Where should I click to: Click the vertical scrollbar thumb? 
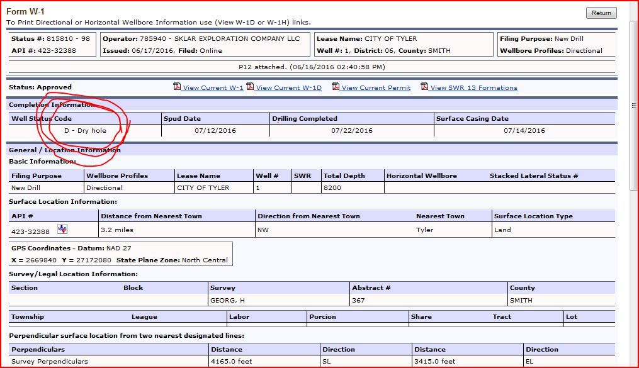(634, 106)
